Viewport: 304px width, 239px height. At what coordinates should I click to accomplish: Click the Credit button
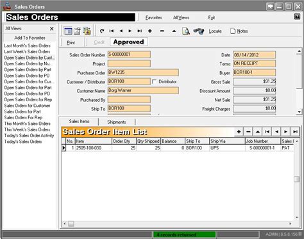pyautogui.click(x=99, y=42)
